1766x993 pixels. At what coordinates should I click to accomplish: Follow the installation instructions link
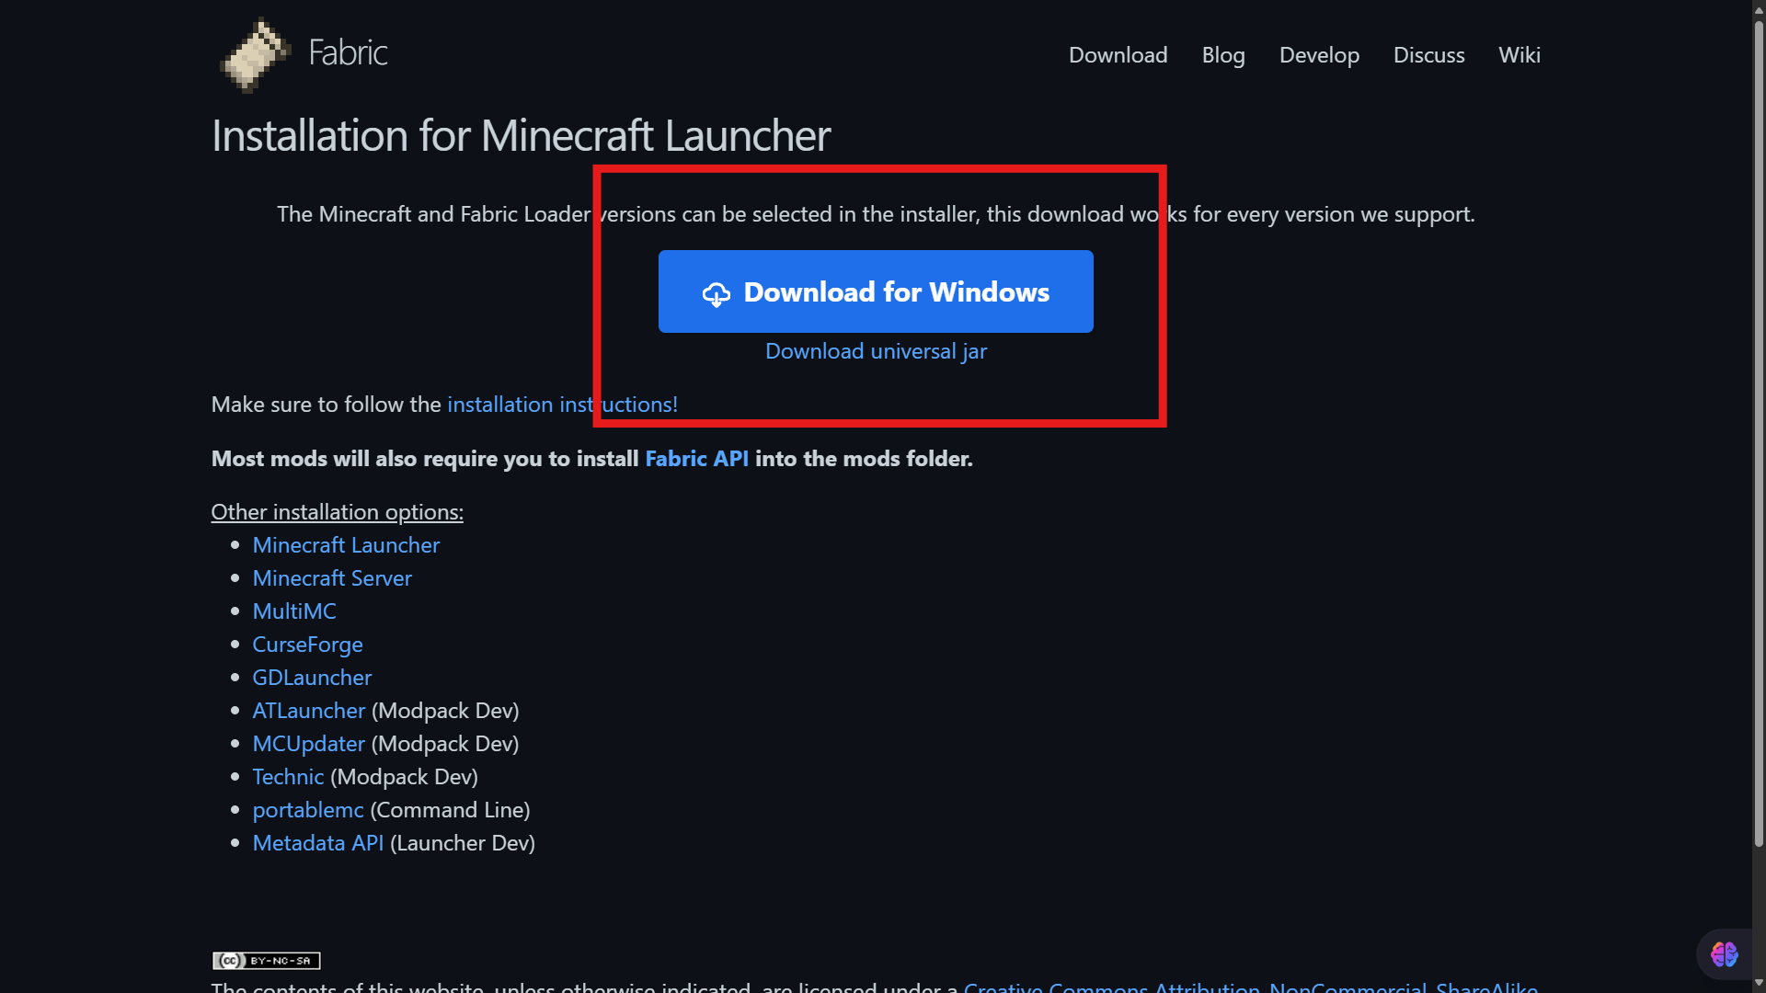(x=562, y=405)
